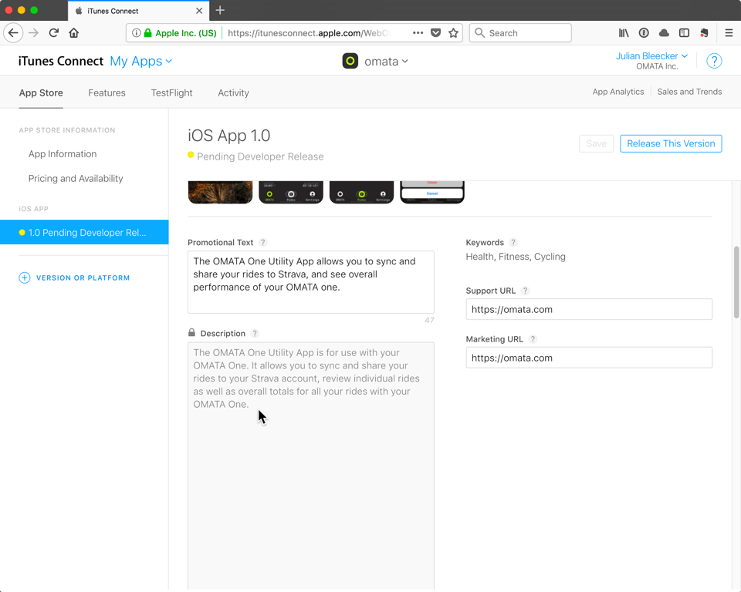Click help icon next to Support URL
Viewport: 741px width, 592px height.
coord(525,291)
